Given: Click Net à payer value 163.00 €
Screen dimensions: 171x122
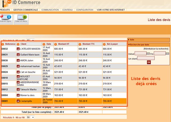Looking at the screenshot, I should click(x=107, y=95).
